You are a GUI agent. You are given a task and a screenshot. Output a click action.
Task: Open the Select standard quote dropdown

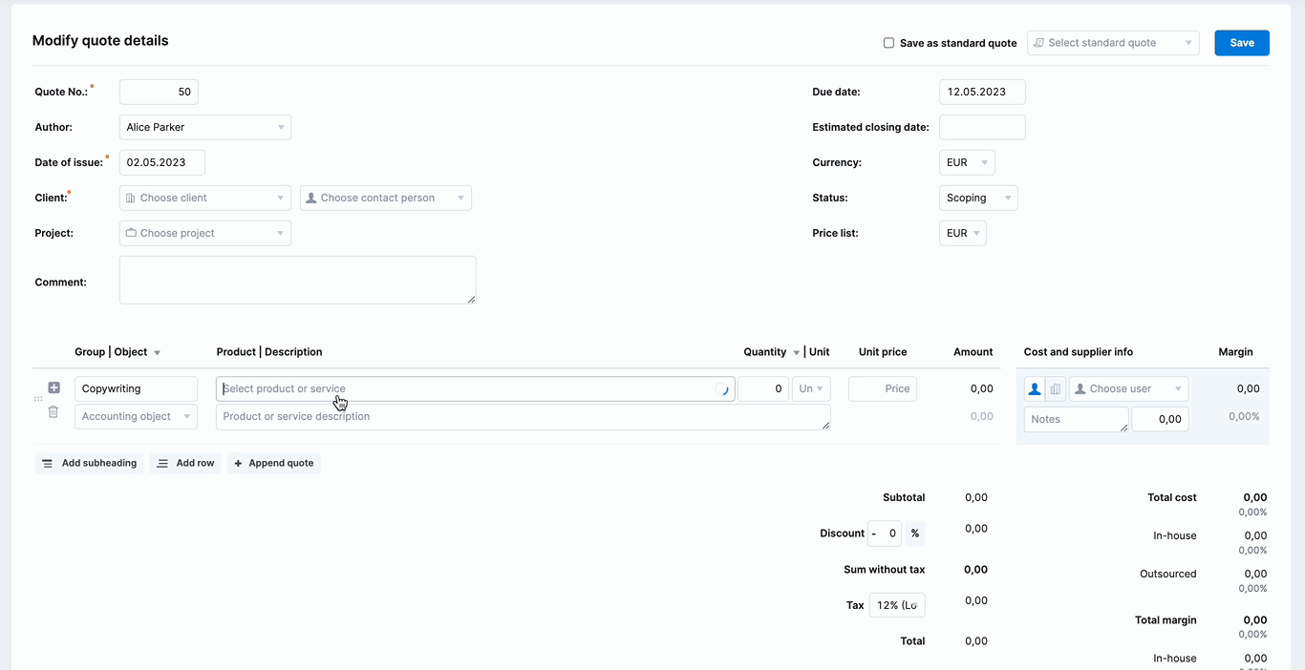coord(1113,43)
